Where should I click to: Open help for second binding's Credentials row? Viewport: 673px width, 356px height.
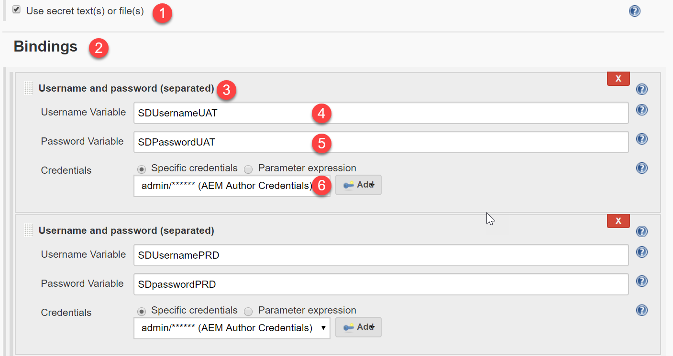[x=642, y=310]
